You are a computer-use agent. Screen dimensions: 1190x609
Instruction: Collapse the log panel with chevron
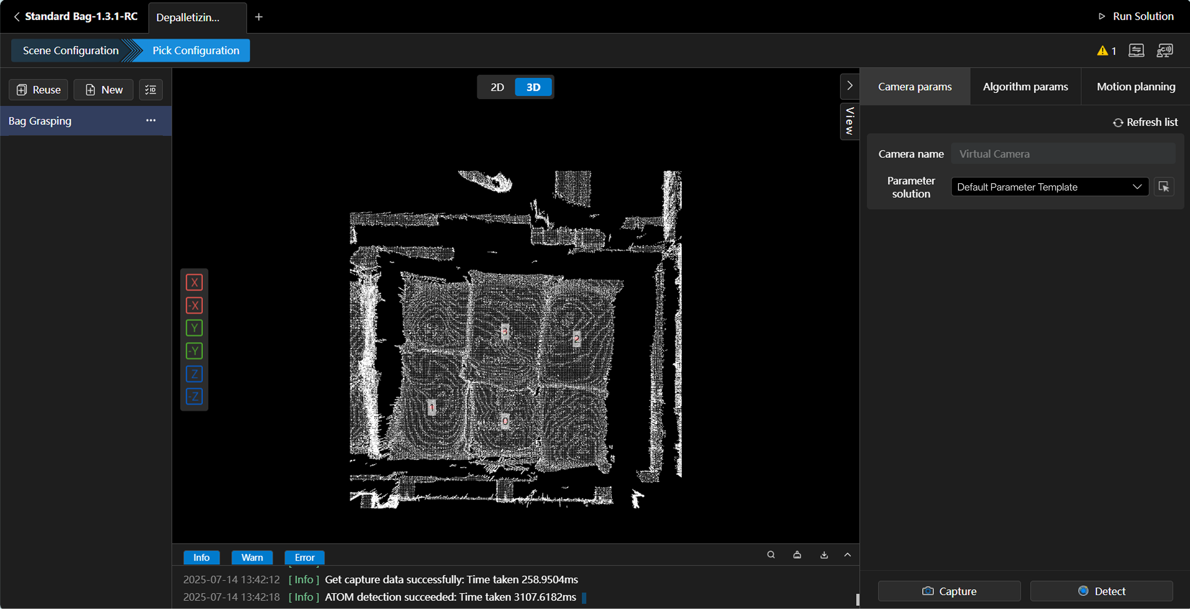(x=847, y=555)
